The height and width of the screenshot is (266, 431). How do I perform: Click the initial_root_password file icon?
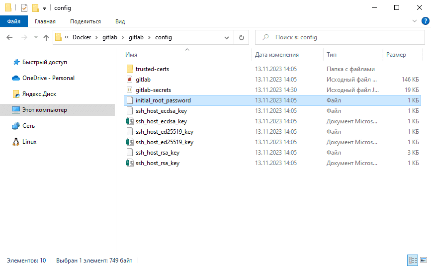point(130,100)
